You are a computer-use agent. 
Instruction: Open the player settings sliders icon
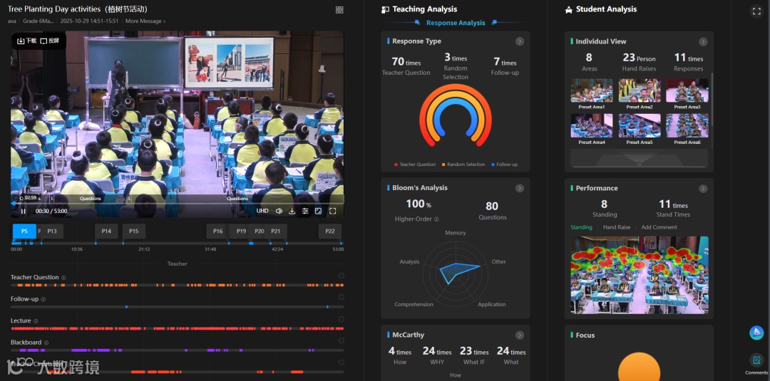click(x=305, y=211)
